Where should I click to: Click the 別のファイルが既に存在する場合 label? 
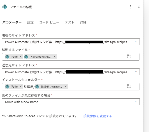26,95
